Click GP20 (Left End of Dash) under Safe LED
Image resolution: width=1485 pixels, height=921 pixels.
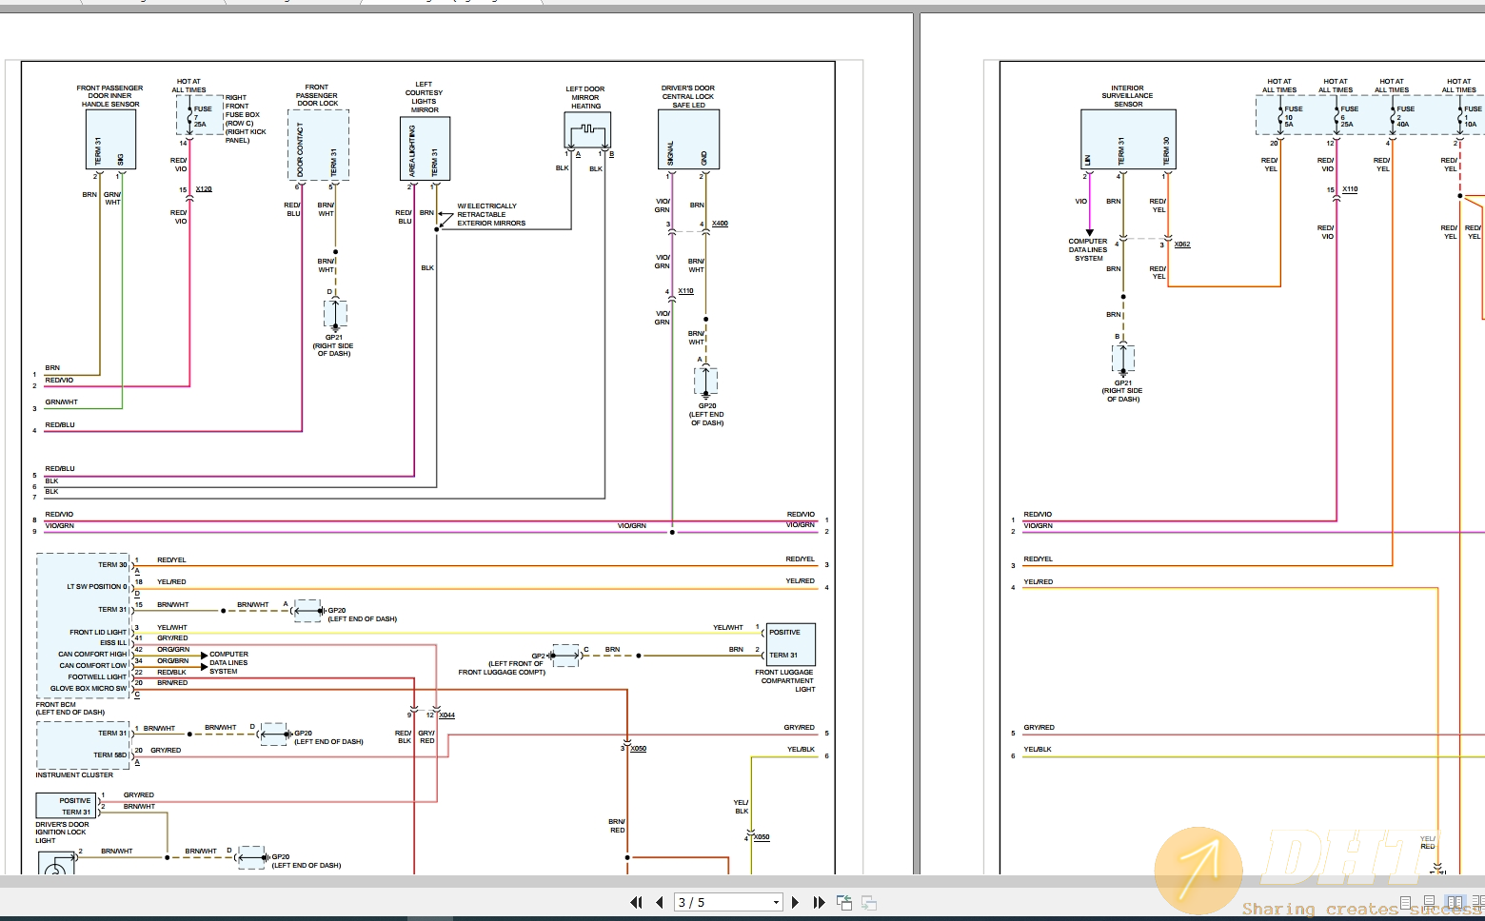707,414
